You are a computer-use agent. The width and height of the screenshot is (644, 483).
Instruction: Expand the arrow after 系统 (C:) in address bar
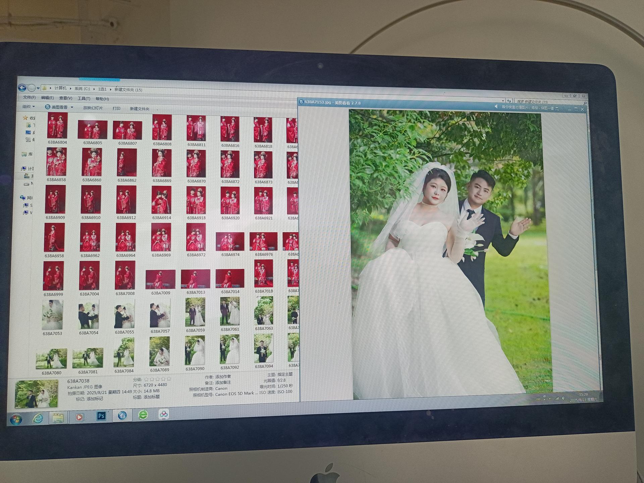[x=94, y=89]
